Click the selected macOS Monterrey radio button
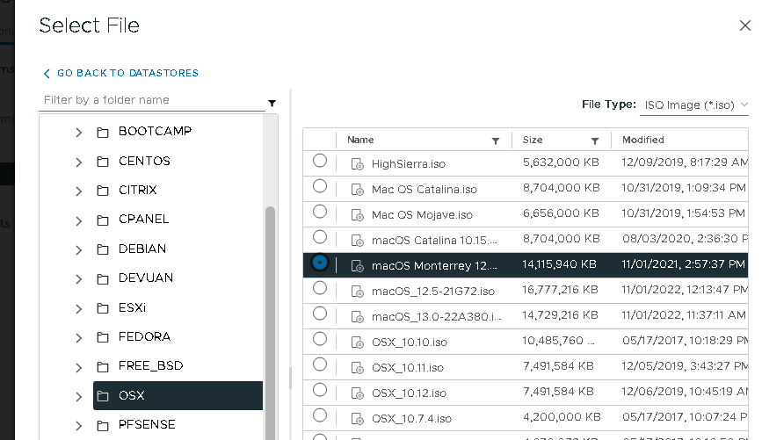The image size is (762, 440). point(320,263)
